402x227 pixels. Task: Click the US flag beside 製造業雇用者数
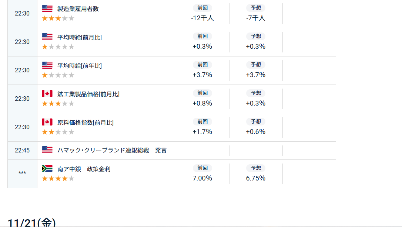pyautogui.click(x=47, y=8)
